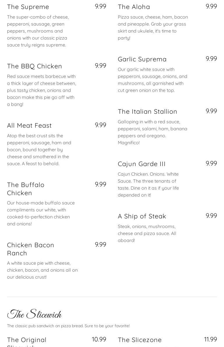Select Cajun Garde III pizza
This screenshot has height=347, width=224.
click(142, 164)
